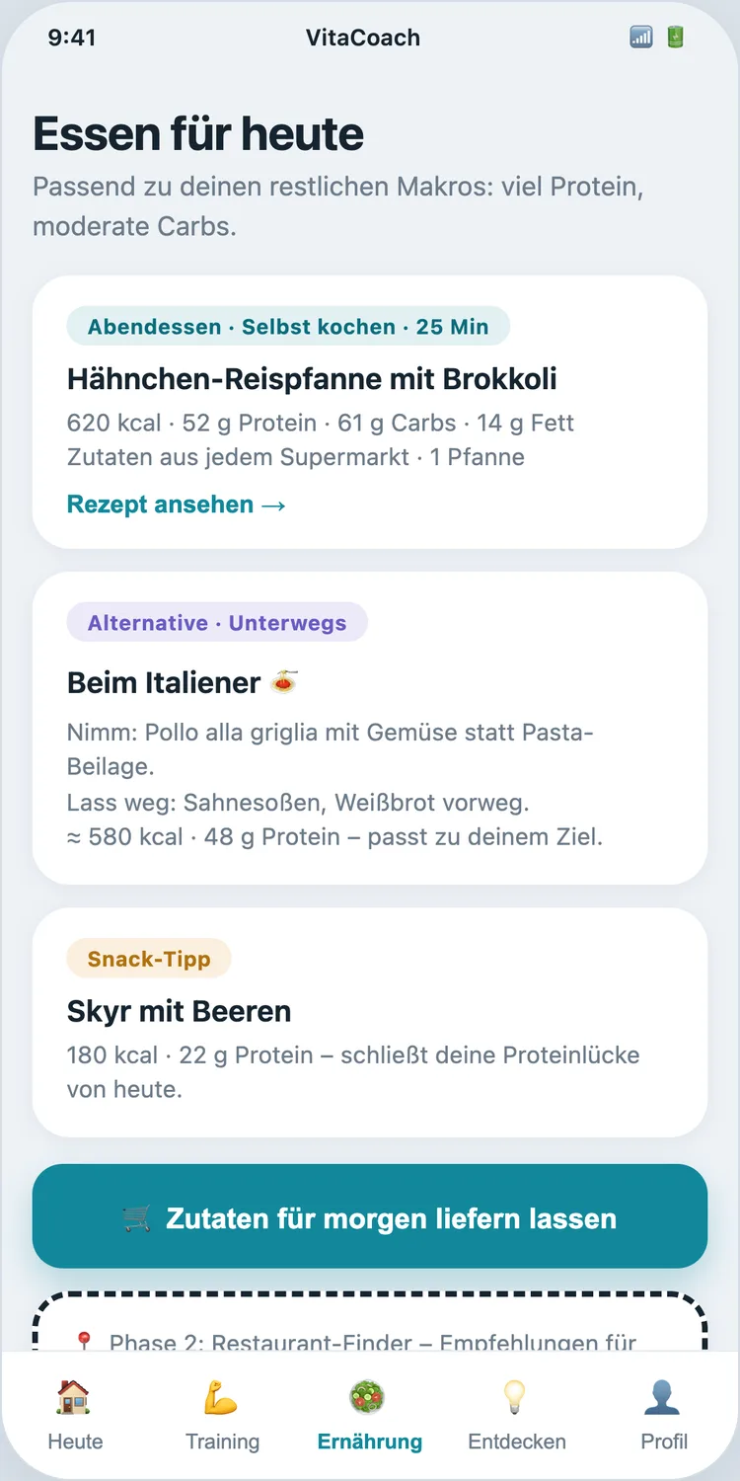740x1481 pixels.
Task: Tap the salad bowl Ernährung icon
Action: pos(369,1396)
